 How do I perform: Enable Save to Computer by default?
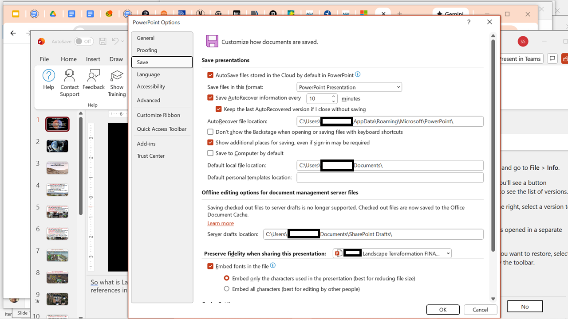point(210,153)
